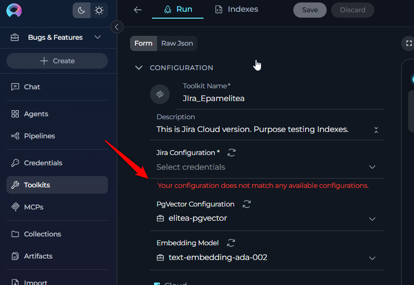The height and width of the screenshot is (285, 414).
Task: Switch to the Indexes tab
Action: (x=236, y=9)
